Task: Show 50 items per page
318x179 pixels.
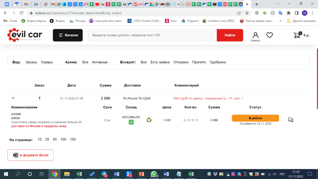Action: 55,140
